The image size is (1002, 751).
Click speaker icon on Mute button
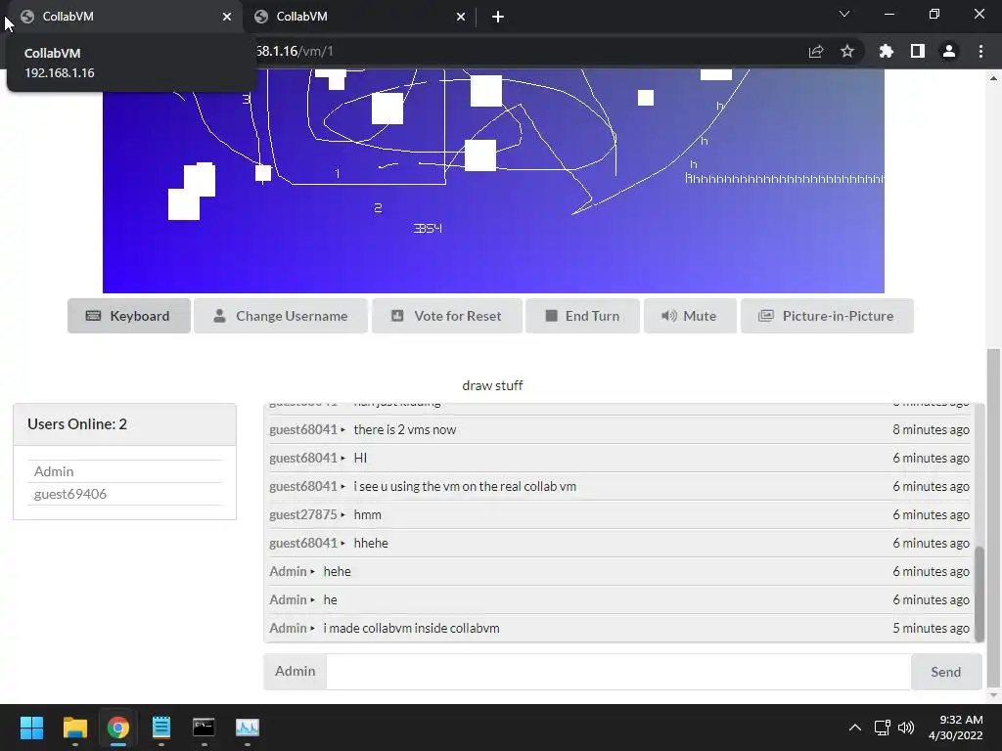click(668, 316)
